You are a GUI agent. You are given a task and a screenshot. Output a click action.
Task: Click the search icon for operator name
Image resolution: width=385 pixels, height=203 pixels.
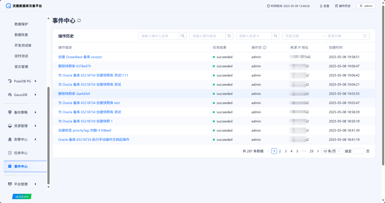183,36
